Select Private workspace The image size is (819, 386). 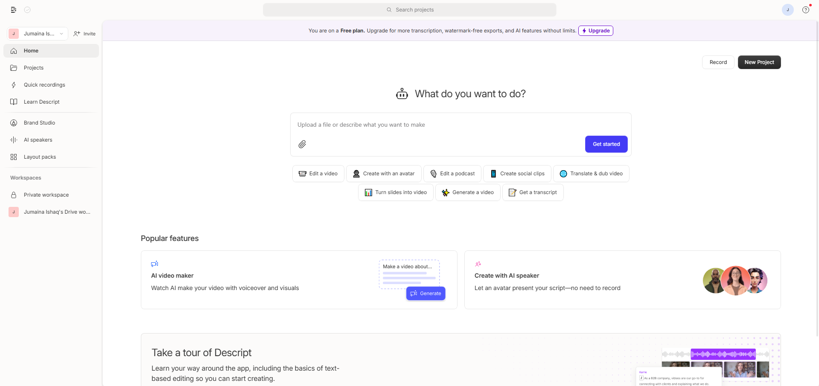(x=46, y=194)
